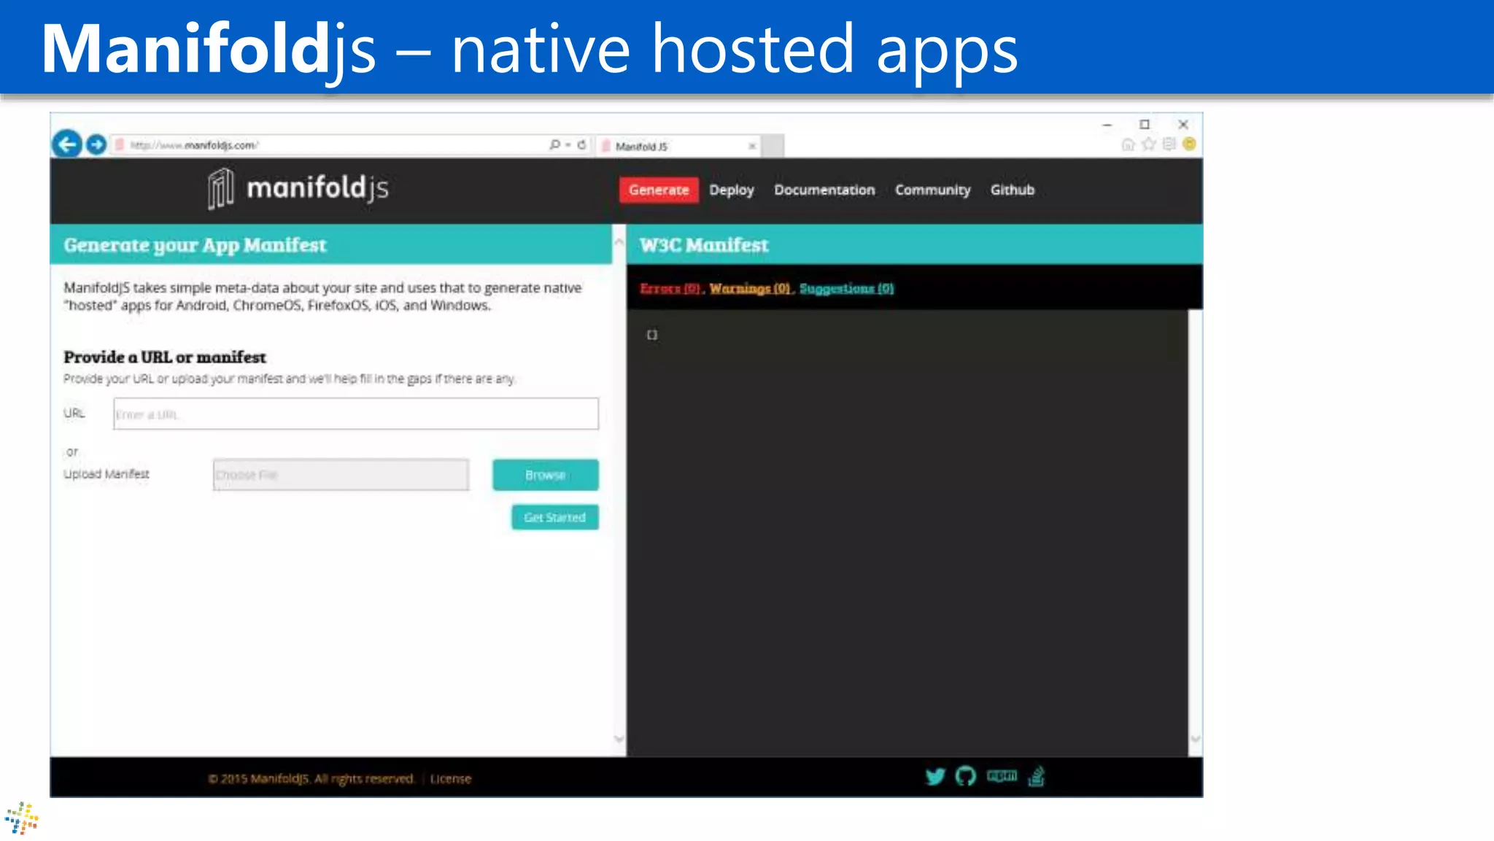This screenshot has height=841, width=1494.
Task: Click the manifoldjs.com address bar URL
Action: [x=193, y=145]
